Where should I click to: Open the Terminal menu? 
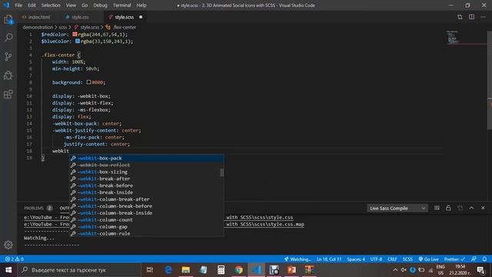click(x=121, y=5)
